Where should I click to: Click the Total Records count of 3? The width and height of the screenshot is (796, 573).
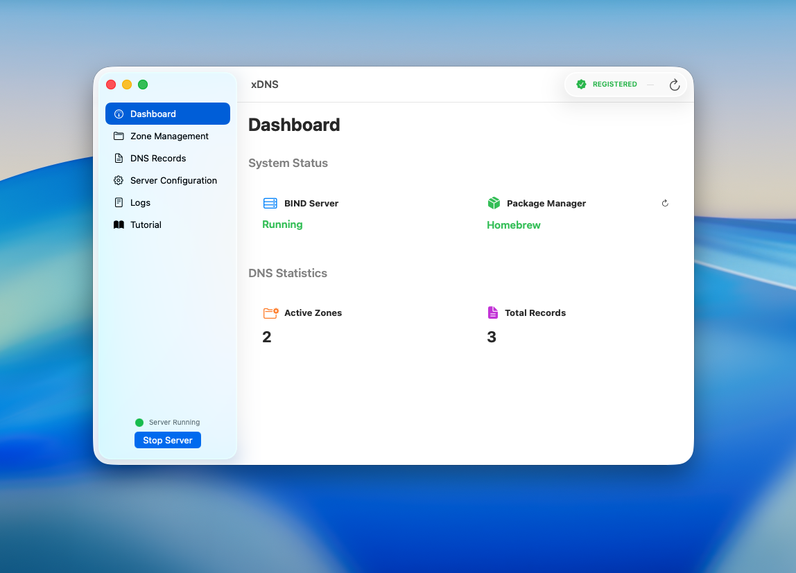(492, 337)
